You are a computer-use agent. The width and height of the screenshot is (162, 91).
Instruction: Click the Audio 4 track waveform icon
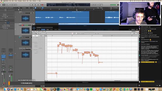(x=25, y=18)
